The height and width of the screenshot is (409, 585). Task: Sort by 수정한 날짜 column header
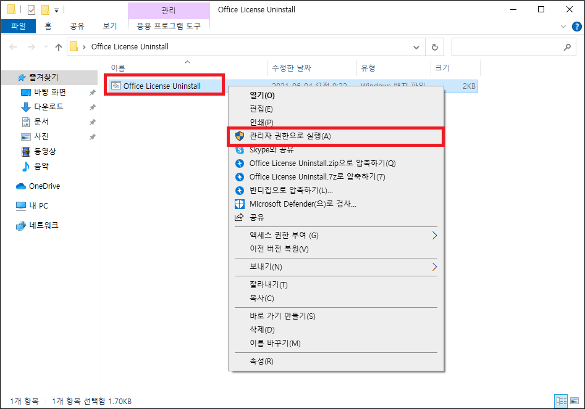click(313, 68)
